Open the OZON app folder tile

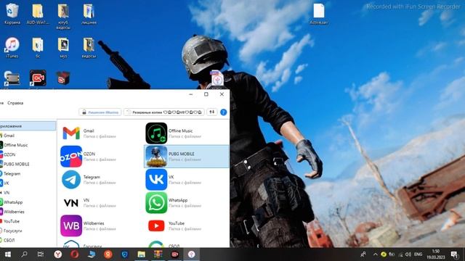tap(101, 157)
